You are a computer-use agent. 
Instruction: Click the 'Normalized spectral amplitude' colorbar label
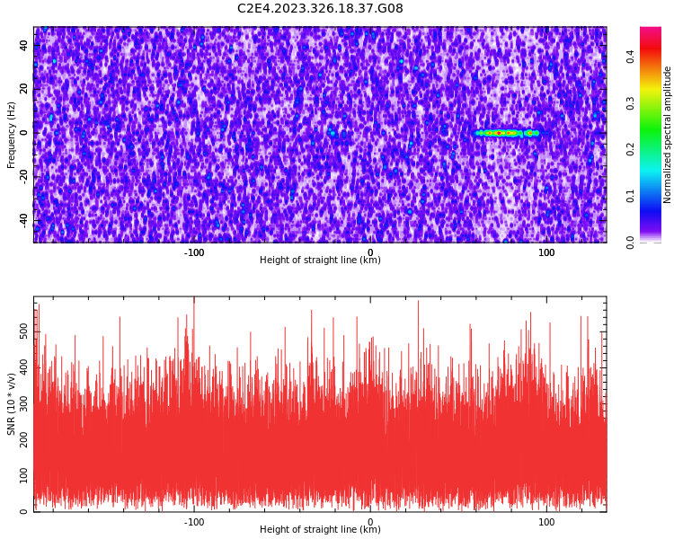point(667,135)
